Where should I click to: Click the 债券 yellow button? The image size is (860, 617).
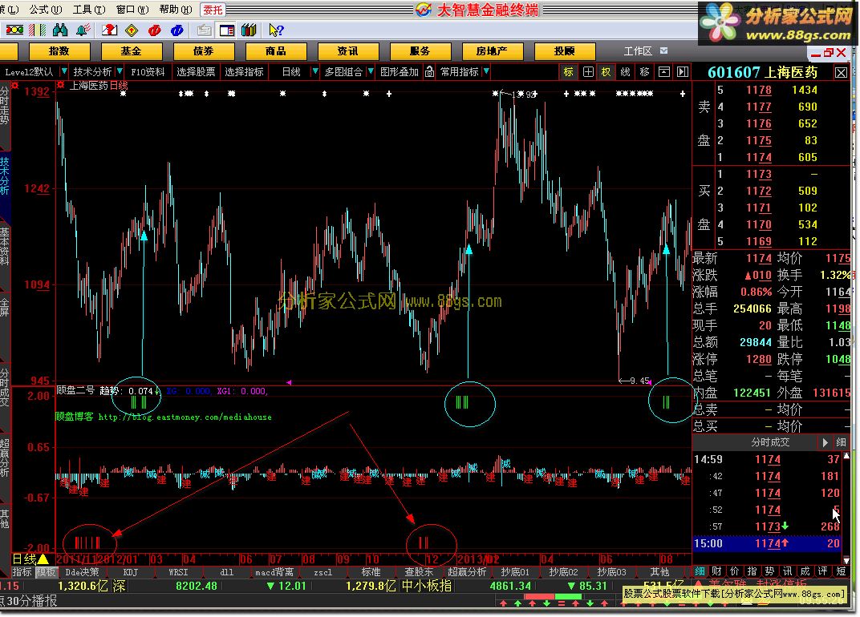(204, 51)
